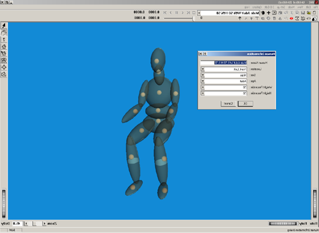This screenshot has width=319, height=233.
Task: Click the floppy disk save icon
Action: (x=303, y=13)
